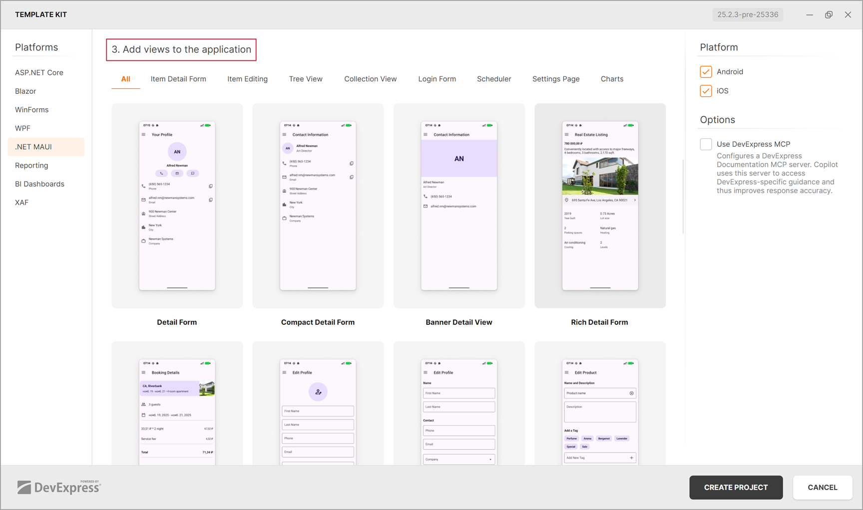The height and width of the screenshot is (510, 863).
Task: Select the Rich Detail Form template
Action: click(x=599, y=205)
